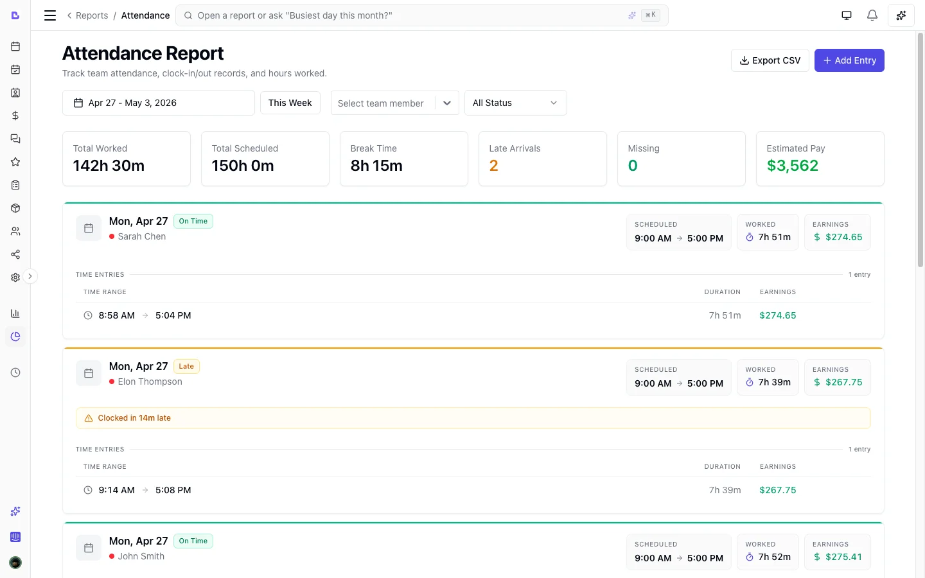Click the 9:14 AM clock-in time

[x=117, y=490]
